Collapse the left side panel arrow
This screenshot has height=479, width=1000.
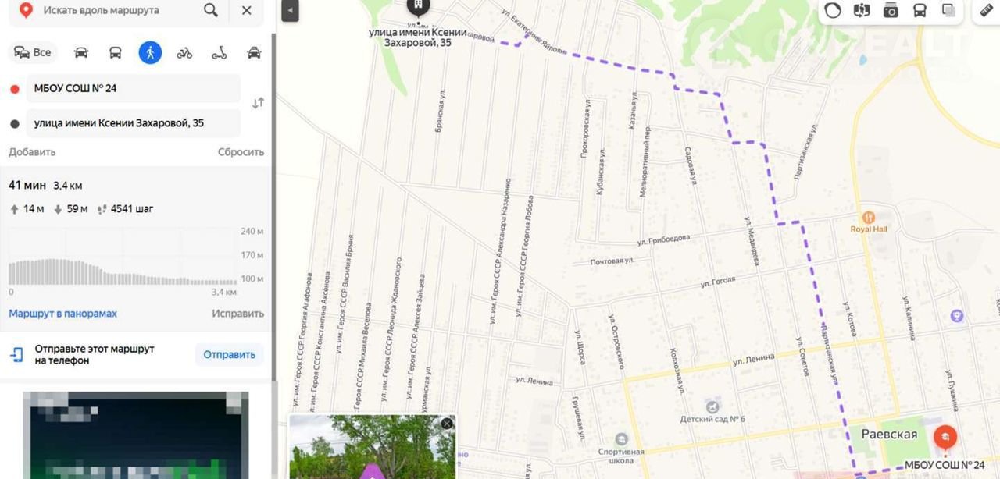(x=290, y=11)
